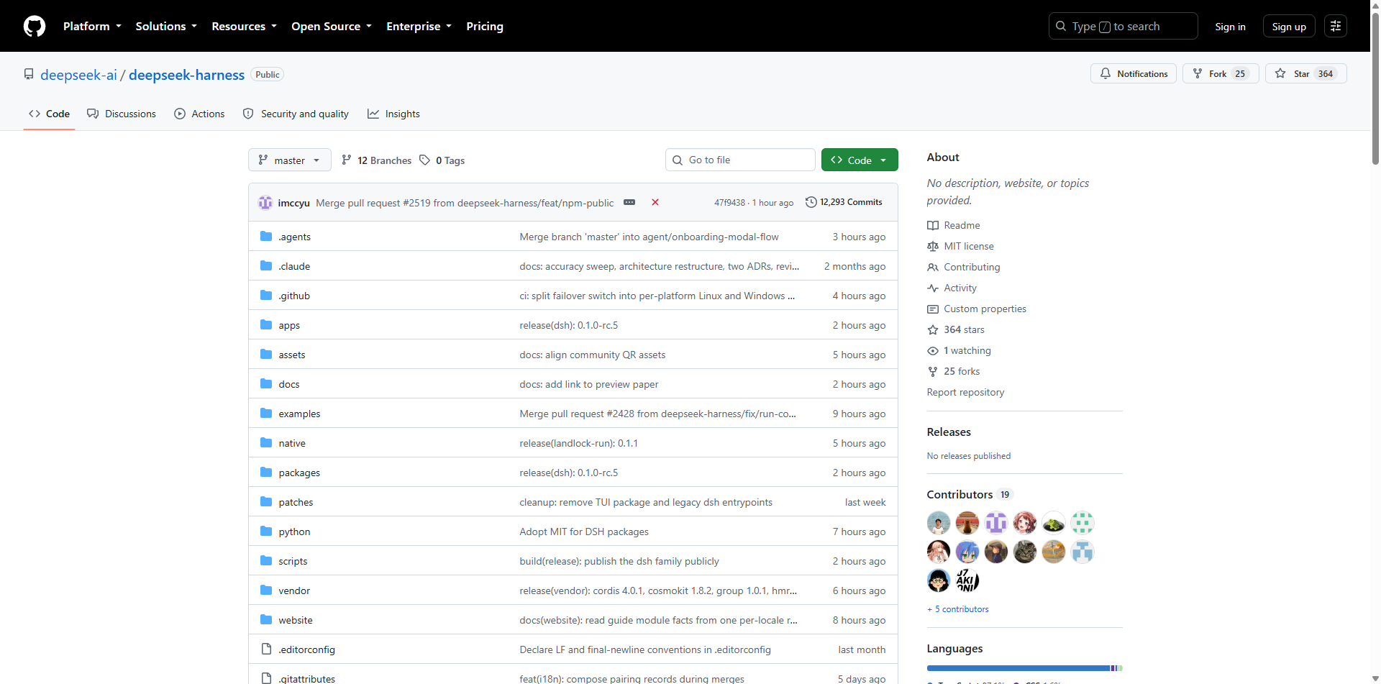
Task: Click the MIT license scale icon
Action: pyautogui.click(x=933, y=246)
